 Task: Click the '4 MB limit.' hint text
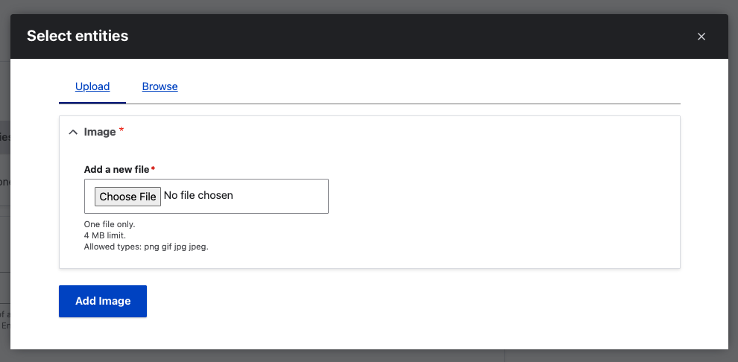coord(105,235)
